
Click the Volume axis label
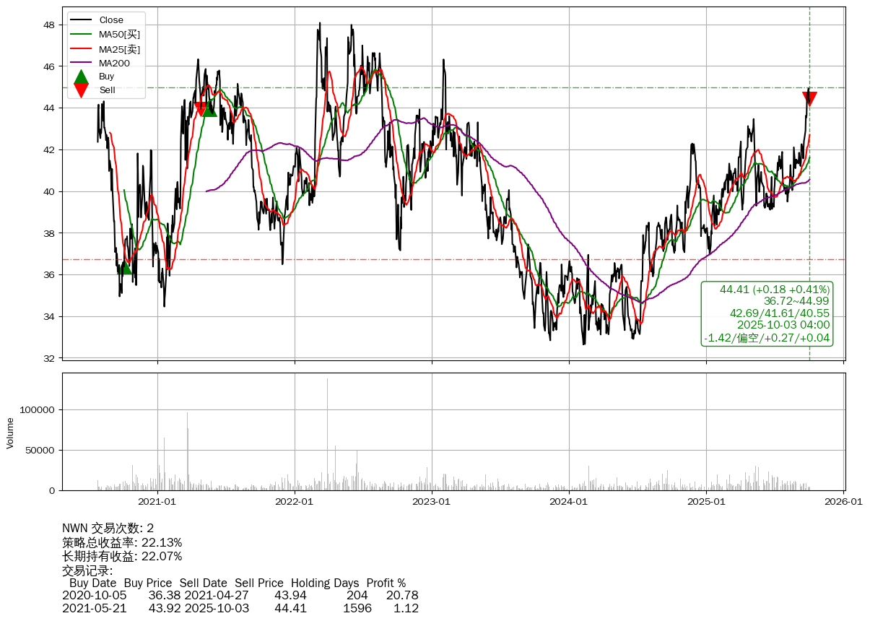pos(10,433)
